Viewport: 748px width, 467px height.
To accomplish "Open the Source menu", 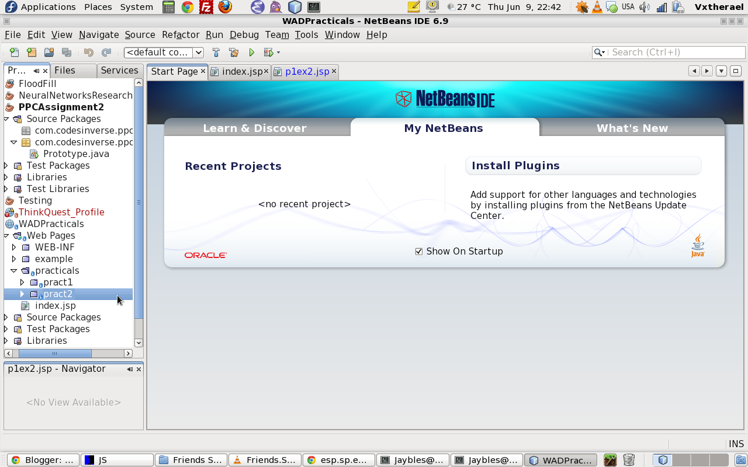I will (140, 35).
